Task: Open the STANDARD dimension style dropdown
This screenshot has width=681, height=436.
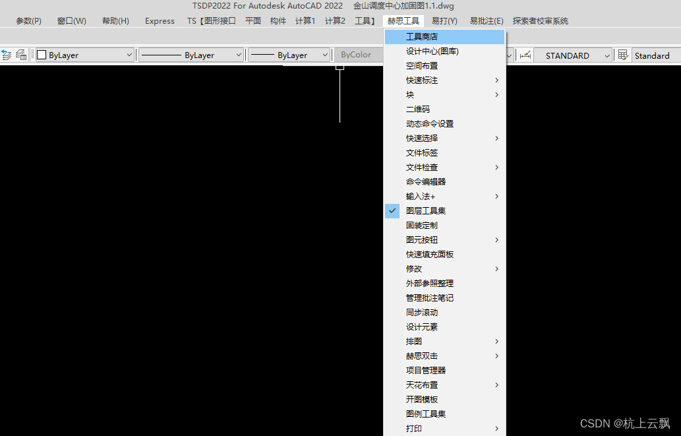Action: (x=572, y=55)
